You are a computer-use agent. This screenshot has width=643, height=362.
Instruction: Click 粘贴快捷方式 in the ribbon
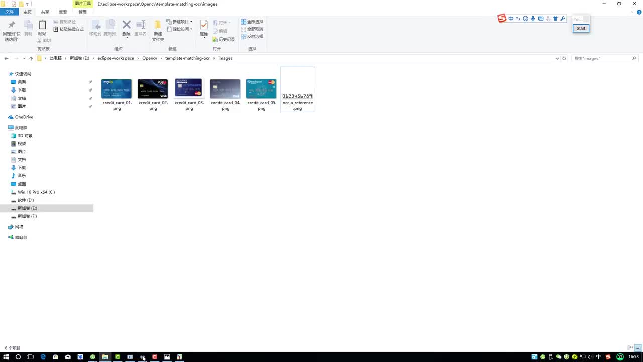pos(69,29)
